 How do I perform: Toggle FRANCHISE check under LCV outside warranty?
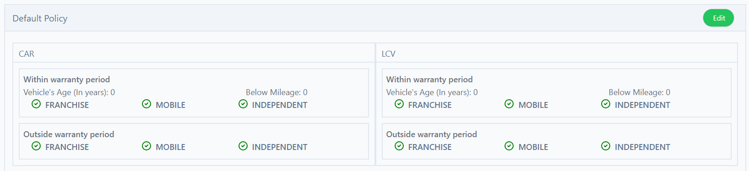[x=399, y=146]
